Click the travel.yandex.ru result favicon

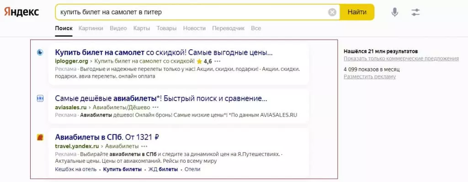40,138
